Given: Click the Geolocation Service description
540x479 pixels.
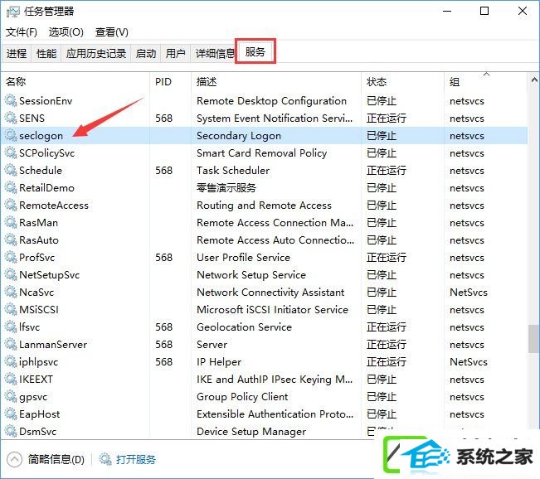Looking at the screenshot, I should click(244, 327).
